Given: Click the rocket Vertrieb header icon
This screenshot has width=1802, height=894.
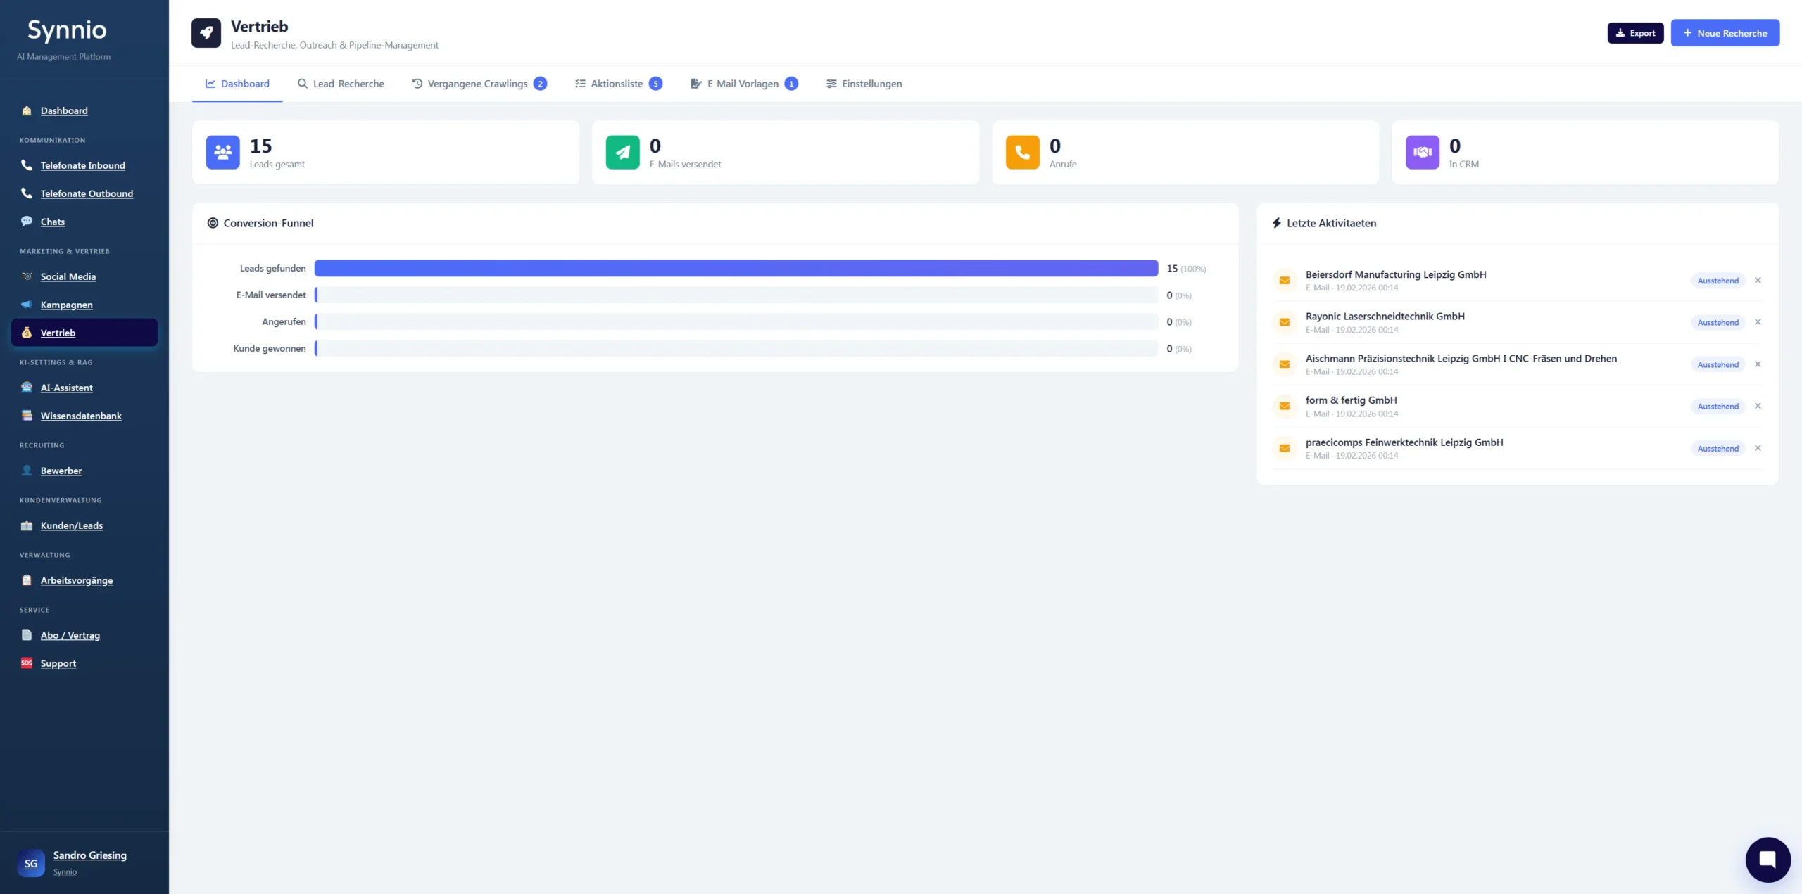Looking at the screenshot, I should click(x=206, y=33).
